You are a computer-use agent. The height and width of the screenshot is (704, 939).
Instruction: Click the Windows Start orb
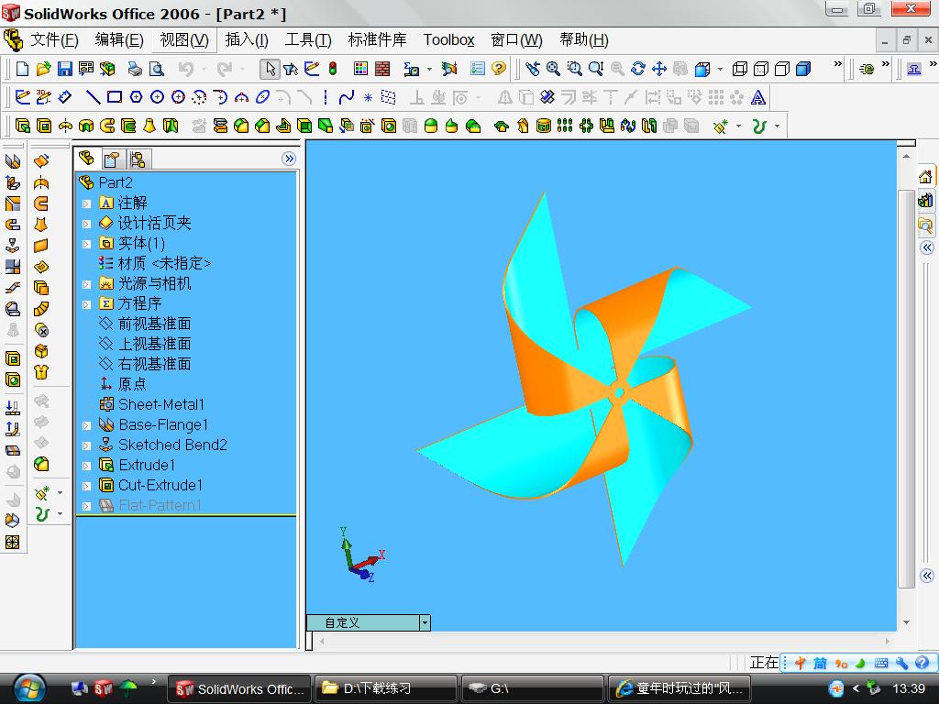[x=29, y=688]
